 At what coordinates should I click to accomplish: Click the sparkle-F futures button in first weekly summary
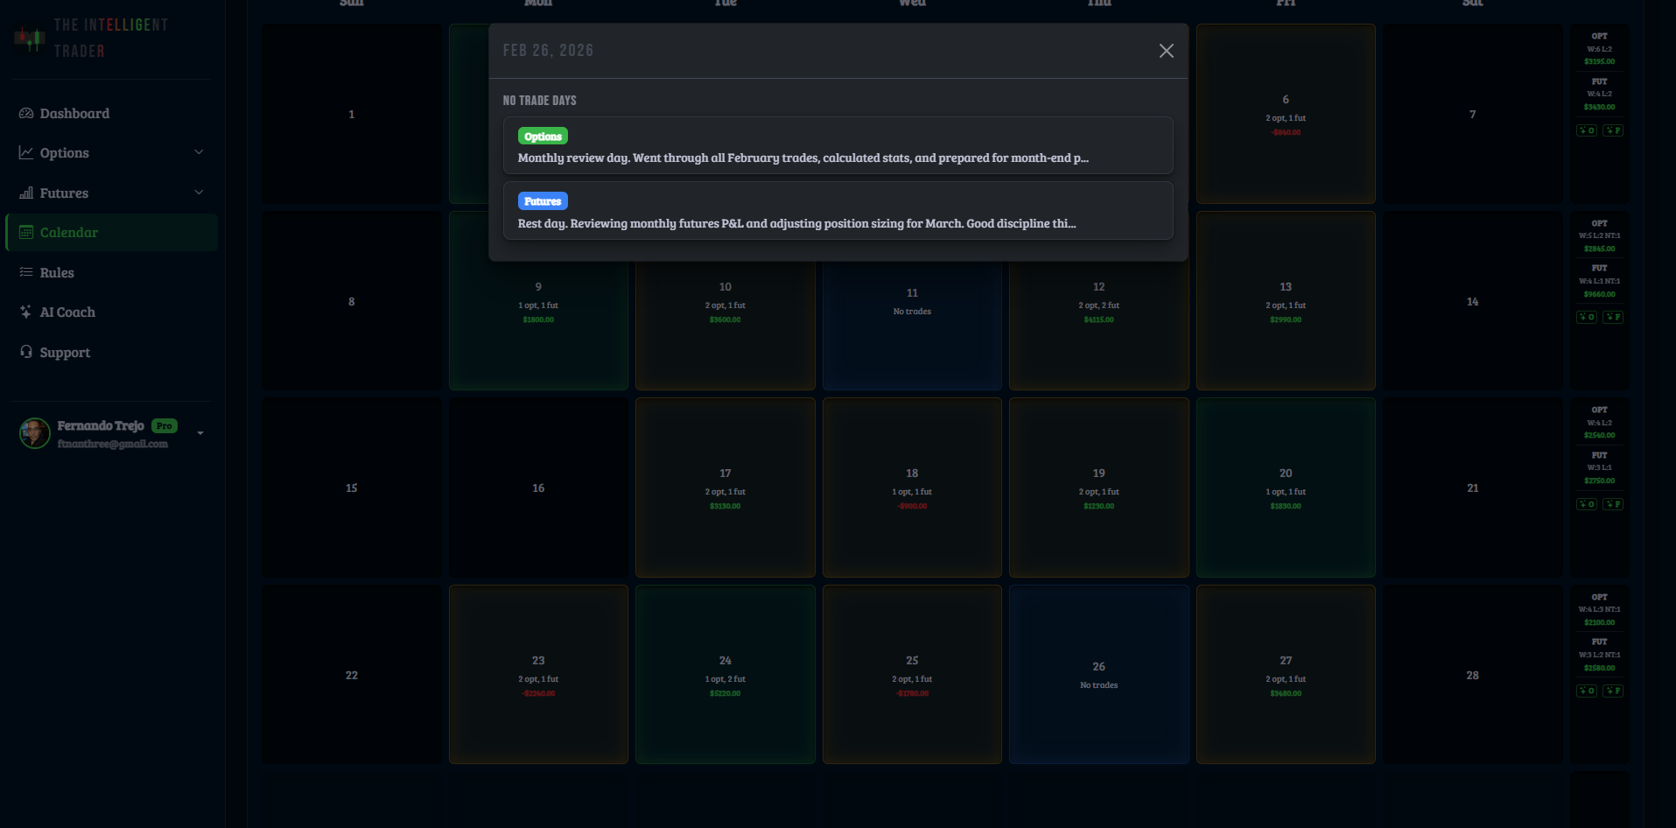click(x=1614, y=130)
